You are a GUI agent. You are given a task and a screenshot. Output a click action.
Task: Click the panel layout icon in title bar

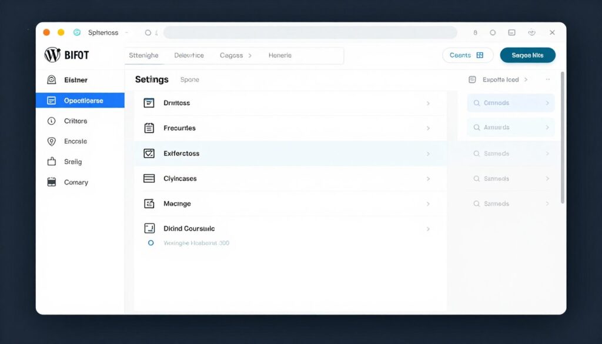pos(512,32)
